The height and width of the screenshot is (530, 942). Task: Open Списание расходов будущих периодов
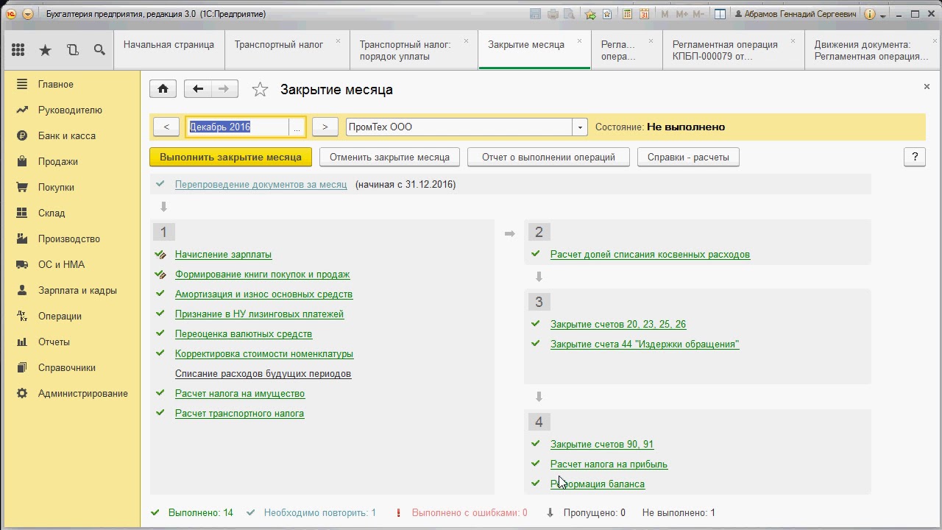click(x=263, y=373)
